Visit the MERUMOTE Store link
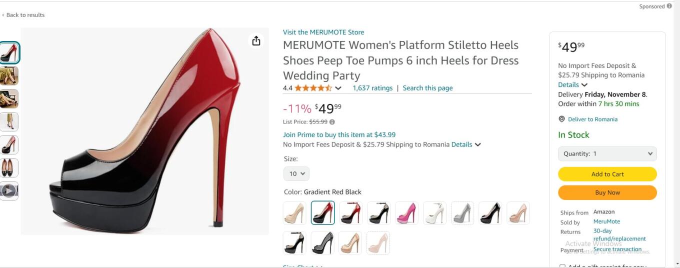Viewport: 680px width, 268px height. pos(323,32)
